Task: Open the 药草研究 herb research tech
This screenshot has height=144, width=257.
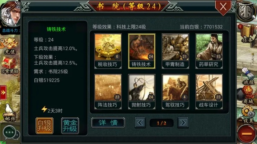Action: coord(209,51)
